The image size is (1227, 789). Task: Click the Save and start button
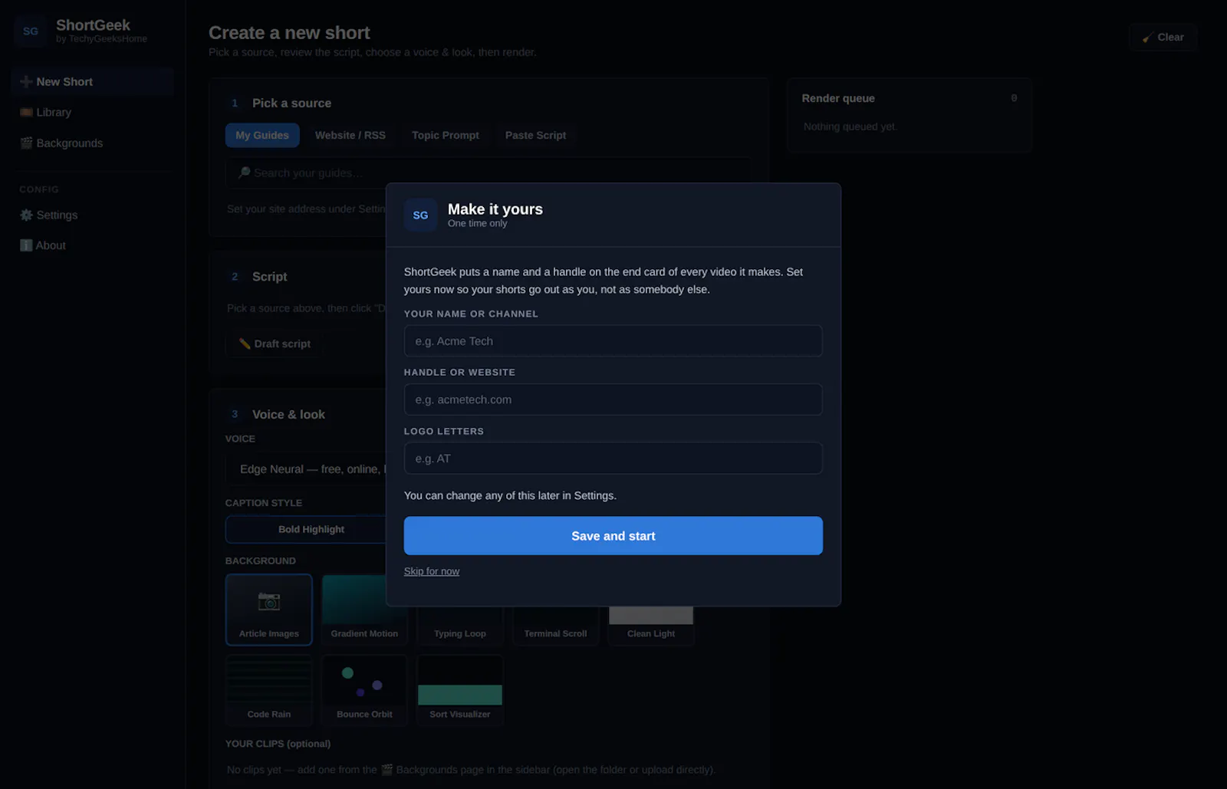point(613,536)
